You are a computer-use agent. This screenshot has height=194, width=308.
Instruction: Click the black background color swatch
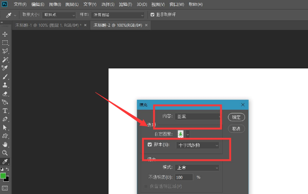click(x=7, y=179)
